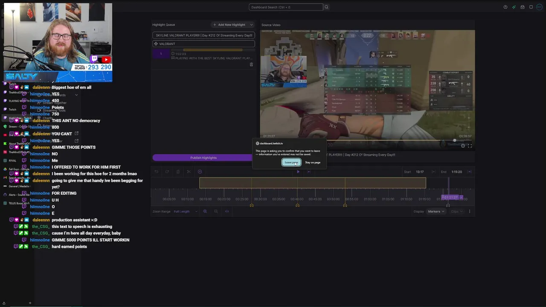Expand the Add New Highlight dropdown arrow
The image size is (546, 307).
[x=251, y=25]
